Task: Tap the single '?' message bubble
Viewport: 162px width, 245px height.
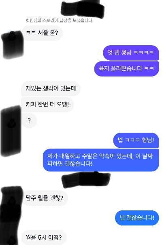Action: coord(29,120)
